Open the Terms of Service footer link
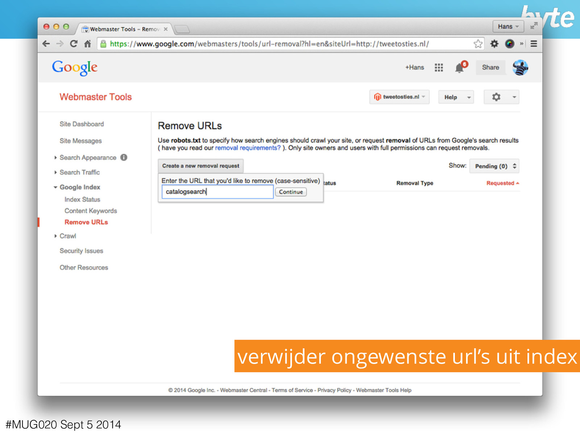 point(292,390)
